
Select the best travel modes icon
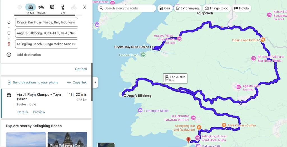point(20,7)
